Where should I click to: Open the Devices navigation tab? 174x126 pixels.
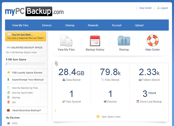[x=47, y=25]
